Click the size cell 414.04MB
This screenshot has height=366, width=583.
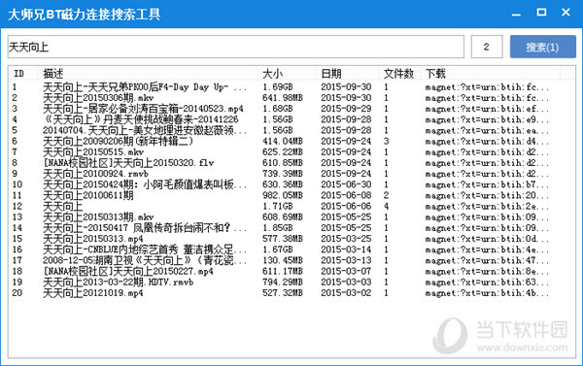click(x=283, y=141)
